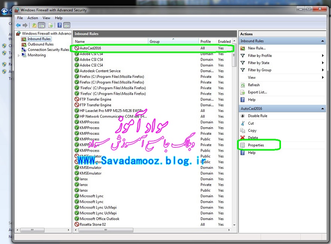
Task: Click the green check icon of Microsoft Office Outlook
Action: coord(77,219)
